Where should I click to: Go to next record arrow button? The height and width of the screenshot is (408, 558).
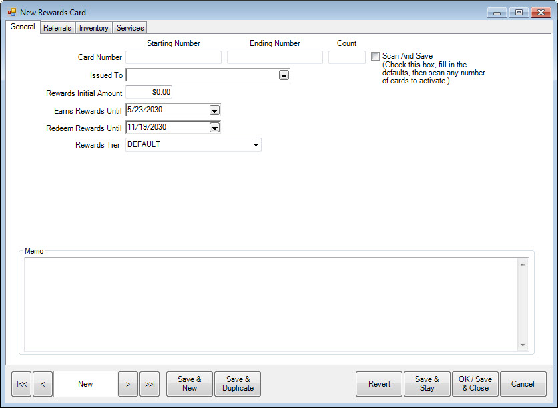pos(128,384)
